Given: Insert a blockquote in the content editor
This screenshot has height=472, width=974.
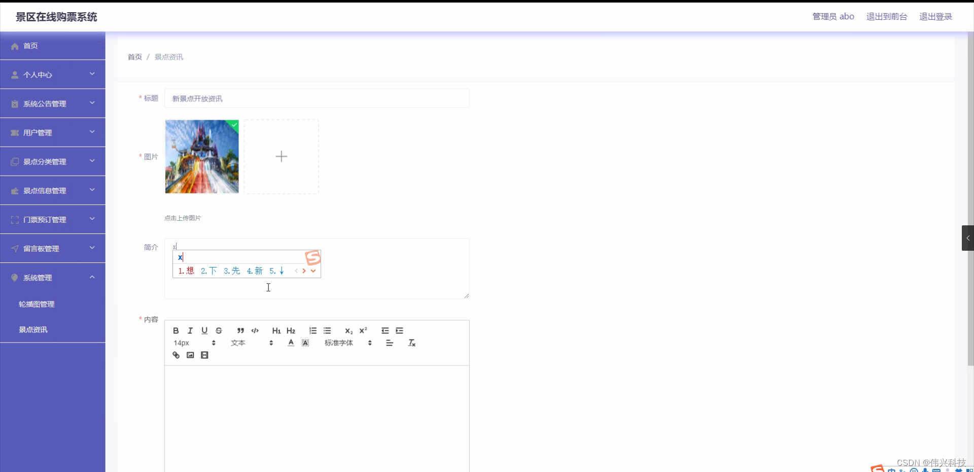Looking at the screenshot, I should point(240,330).
